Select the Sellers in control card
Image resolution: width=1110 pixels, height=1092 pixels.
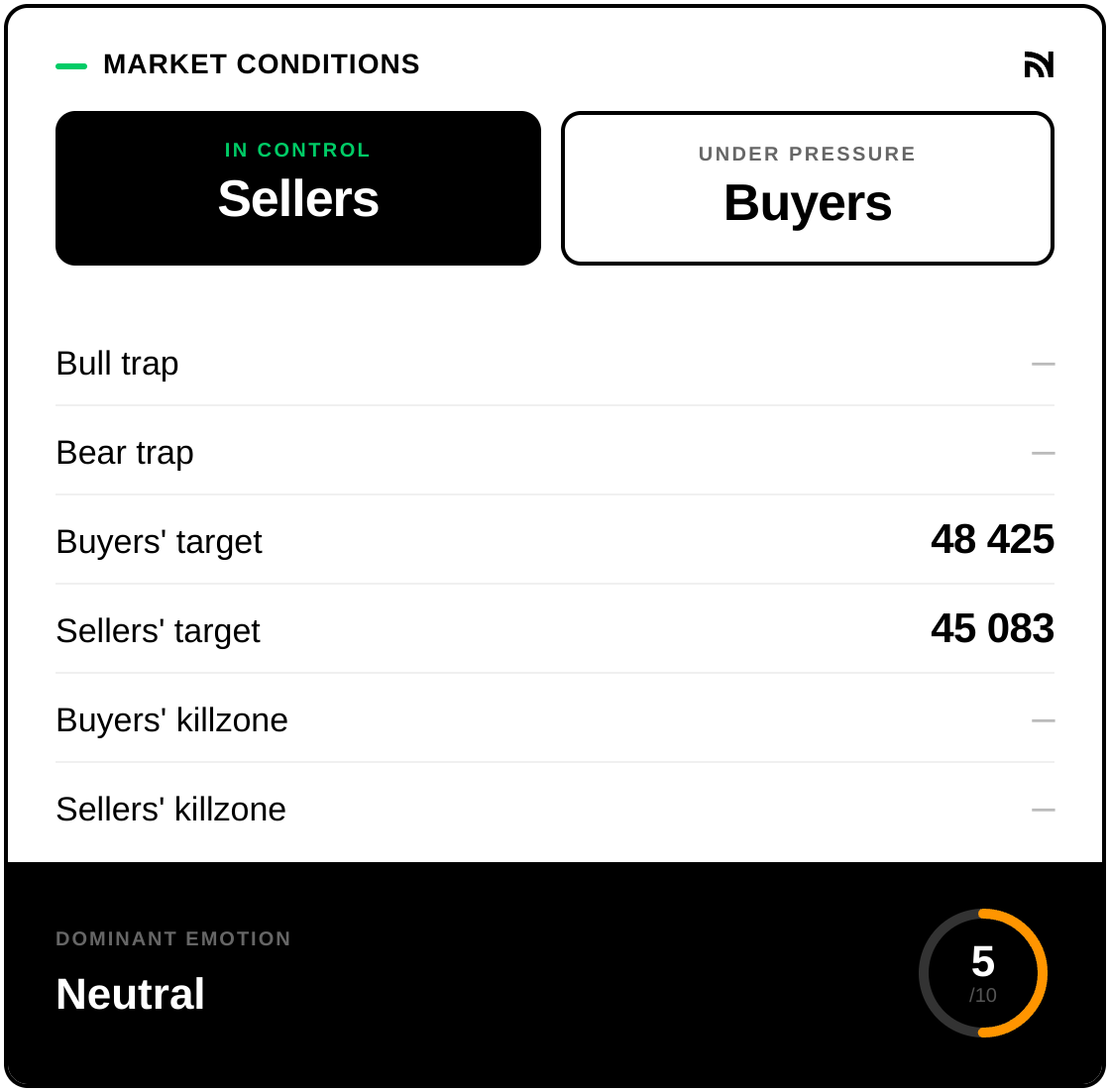coord(298,188)
